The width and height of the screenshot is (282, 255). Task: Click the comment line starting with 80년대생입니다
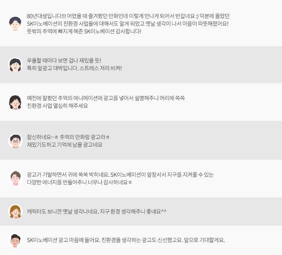[128, 16]
